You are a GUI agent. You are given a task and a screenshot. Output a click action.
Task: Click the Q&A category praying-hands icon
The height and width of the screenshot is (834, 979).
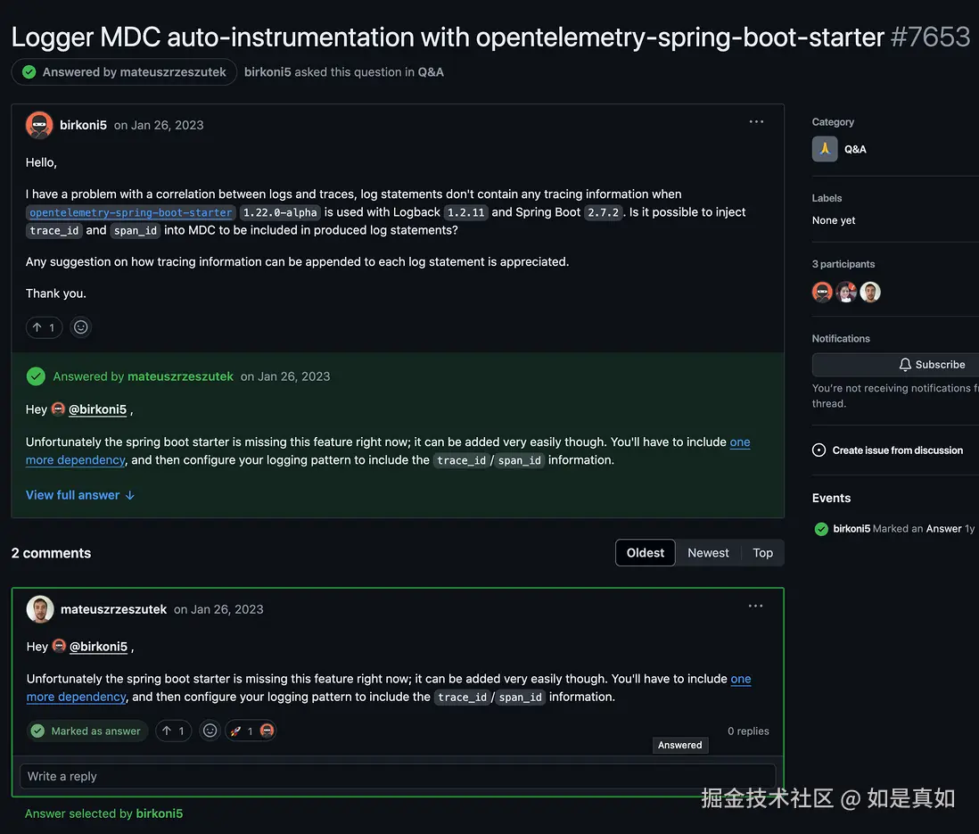coord(824,149)
